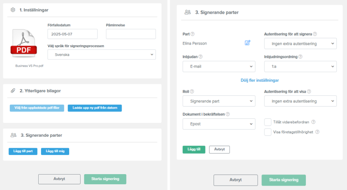Enable Tillåt vidarebefordran checkbox
Viewport: 347px width, 190px height.
pos(268,122)
